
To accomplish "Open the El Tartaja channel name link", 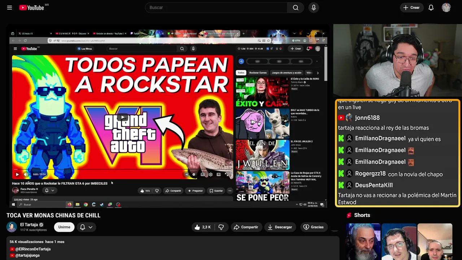I will pos(29,225).
